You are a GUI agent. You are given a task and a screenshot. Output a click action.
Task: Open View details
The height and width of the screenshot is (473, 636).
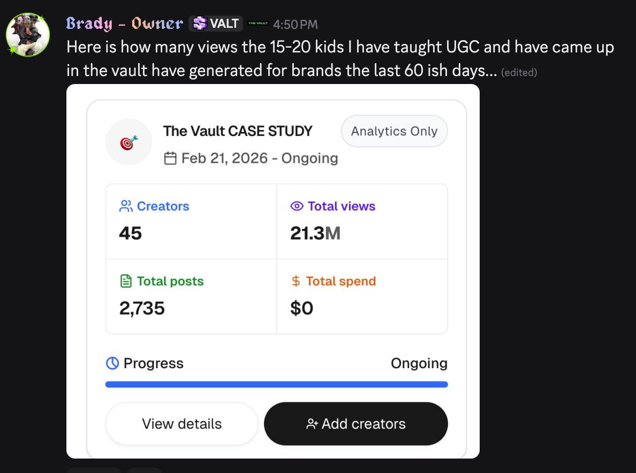(x=181, y=424)
